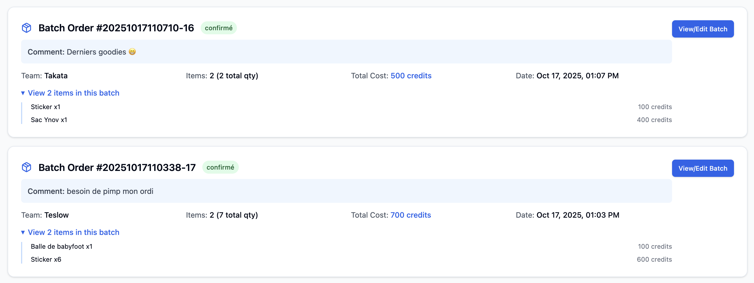Click the confirmé status badge on order -16
Viewport: 754px width, 283px height.
218,28
